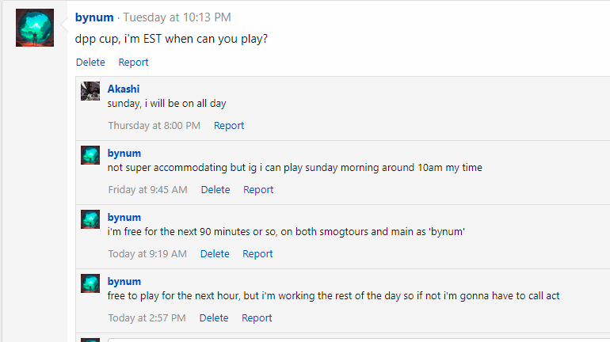610x342 pixels.
Task: Report the Today 9:19 AM comment
Action: pos(257,253)
